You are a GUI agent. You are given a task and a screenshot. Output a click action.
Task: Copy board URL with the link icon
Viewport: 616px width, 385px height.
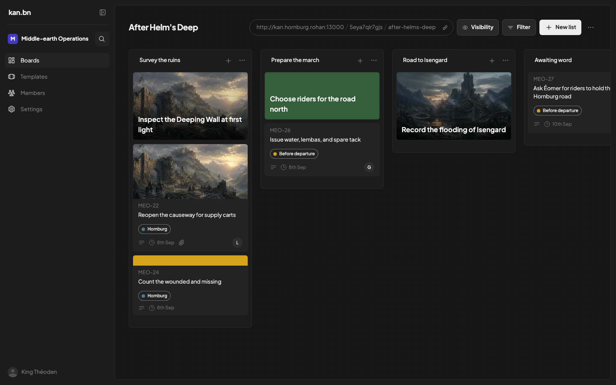445,27
